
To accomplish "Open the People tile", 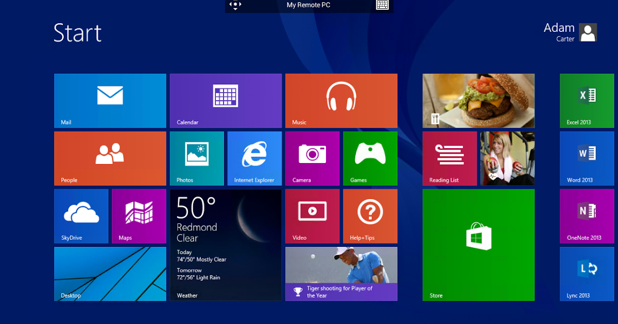I will pyautogui.click(x=110, y=158).
